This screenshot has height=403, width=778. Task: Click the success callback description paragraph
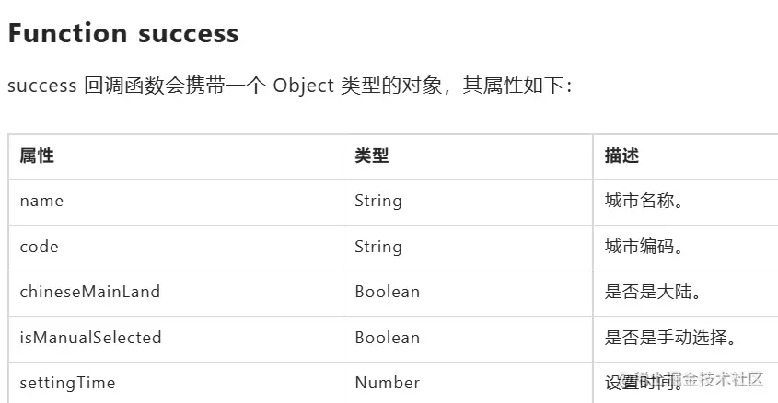(290, 86)
